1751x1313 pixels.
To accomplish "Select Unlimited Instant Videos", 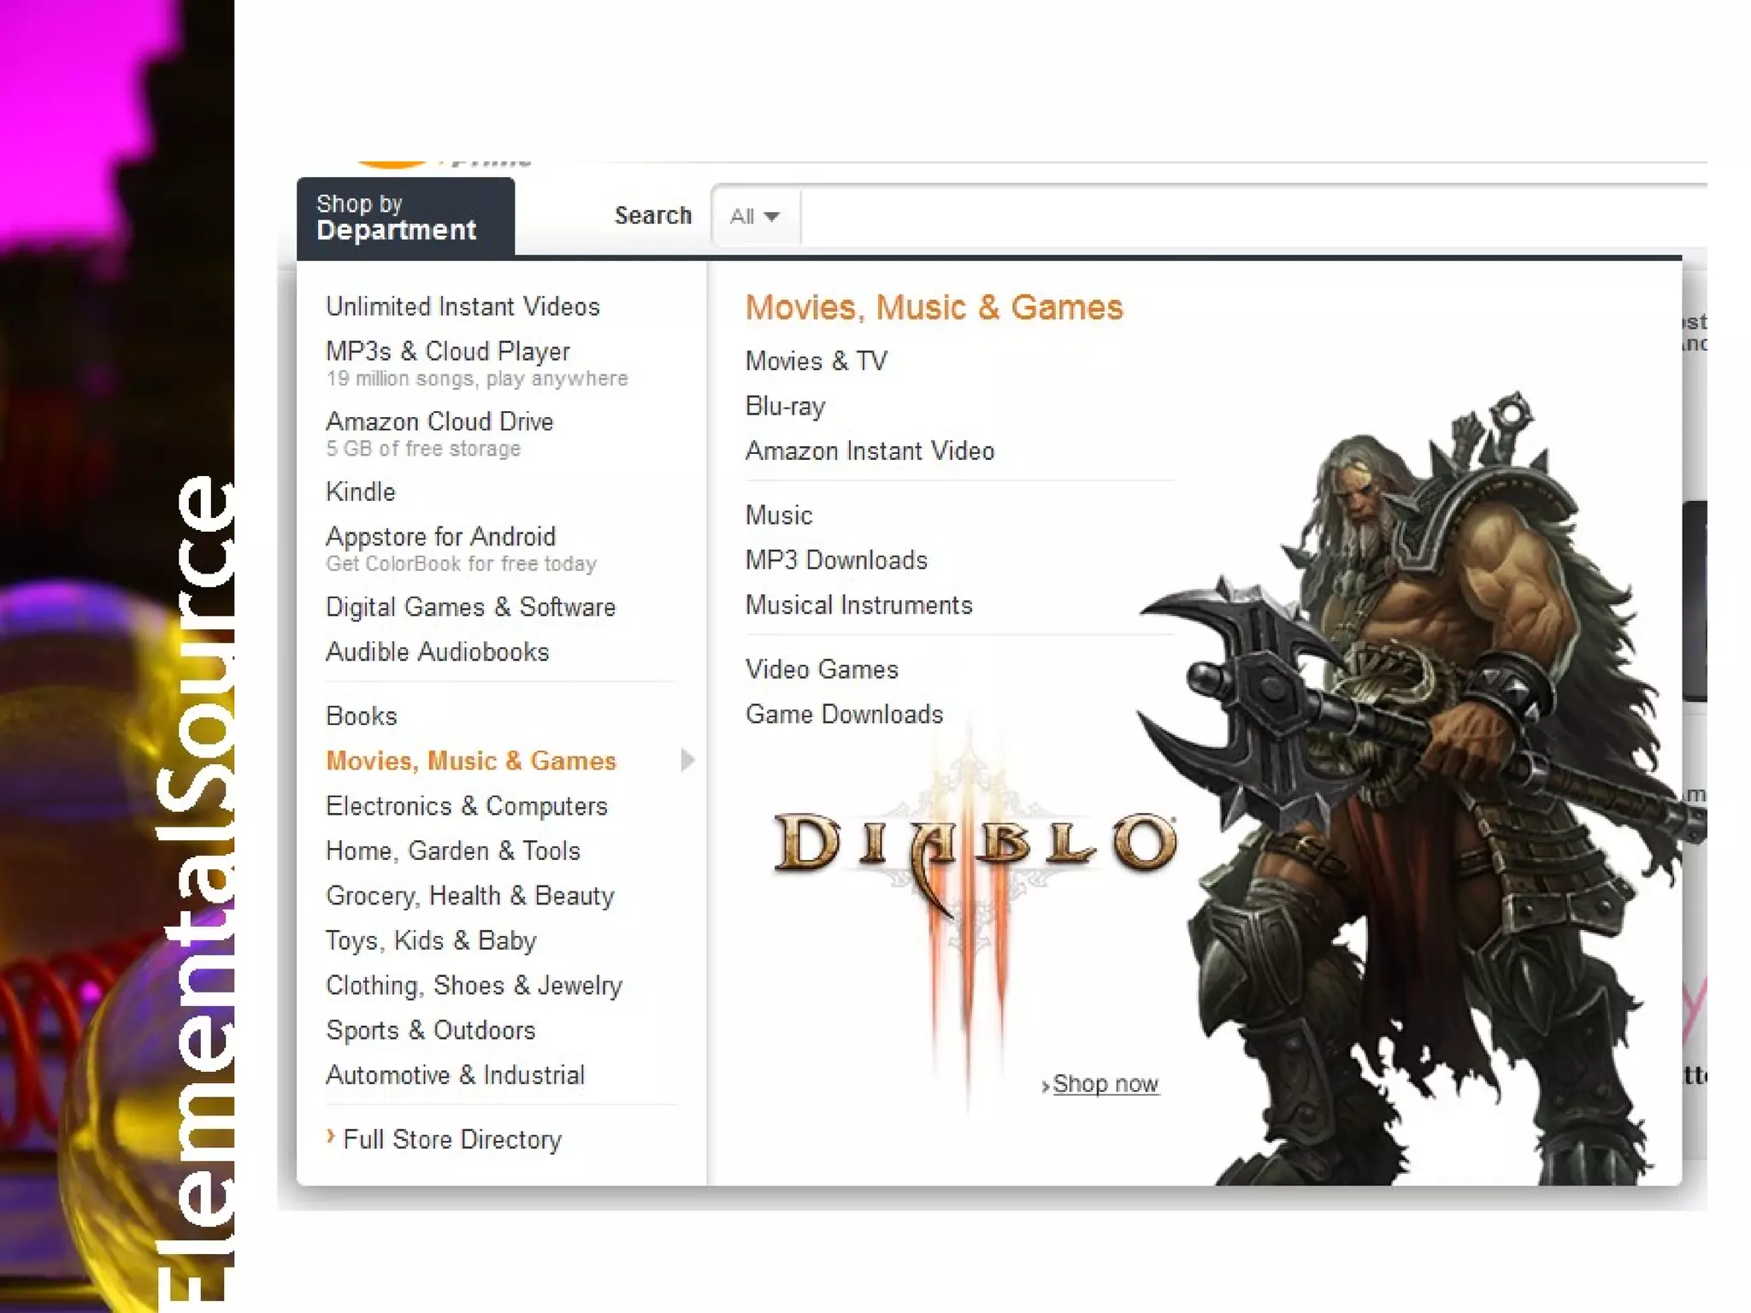I will pos(463,306).
